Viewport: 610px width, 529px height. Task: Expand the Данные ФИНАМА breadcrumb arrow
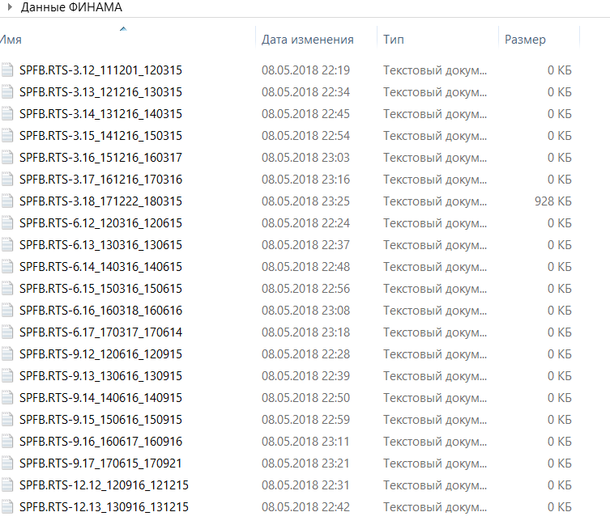point(10,7)
